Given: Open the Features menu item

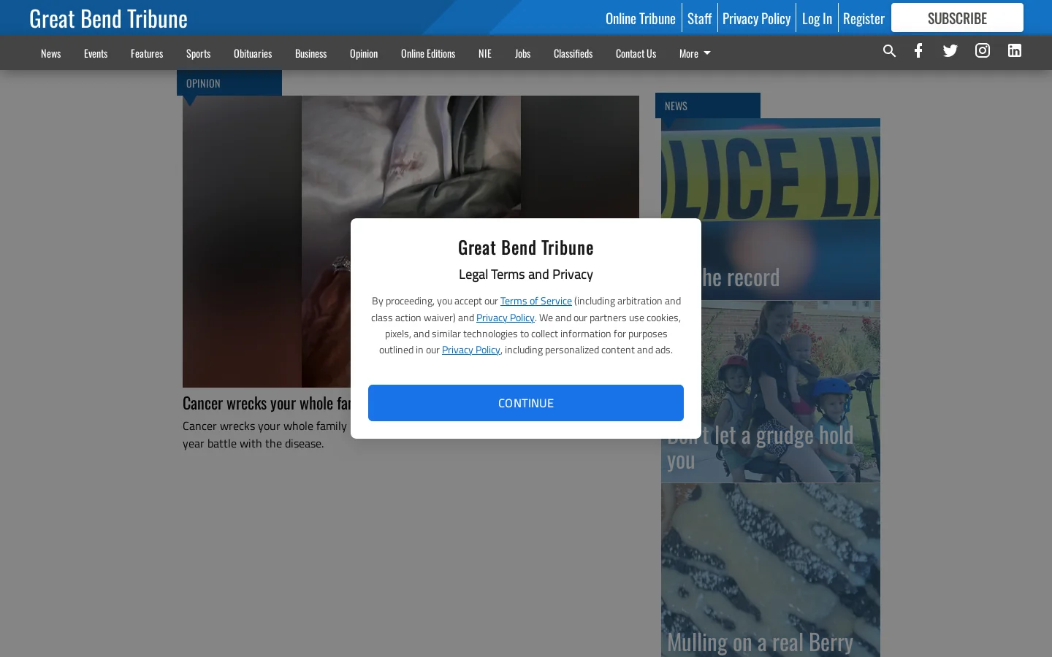Looking at the screenshot, I should coord(147,53).
